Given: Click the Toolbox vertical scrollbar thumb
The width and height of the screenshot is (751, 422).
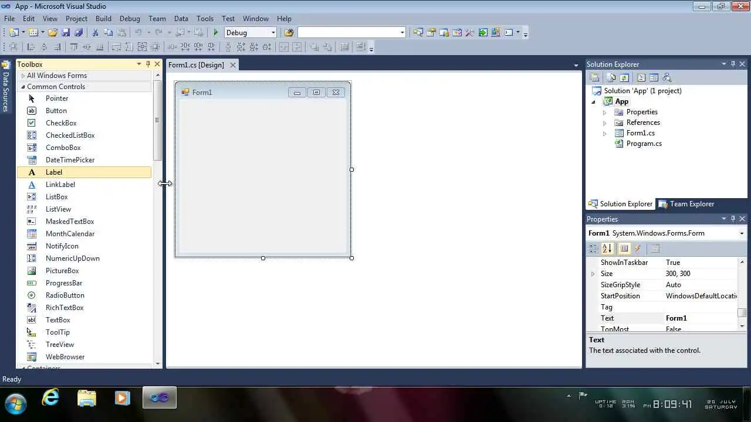Looking at the screenshot, I should (x=157, y=120).
